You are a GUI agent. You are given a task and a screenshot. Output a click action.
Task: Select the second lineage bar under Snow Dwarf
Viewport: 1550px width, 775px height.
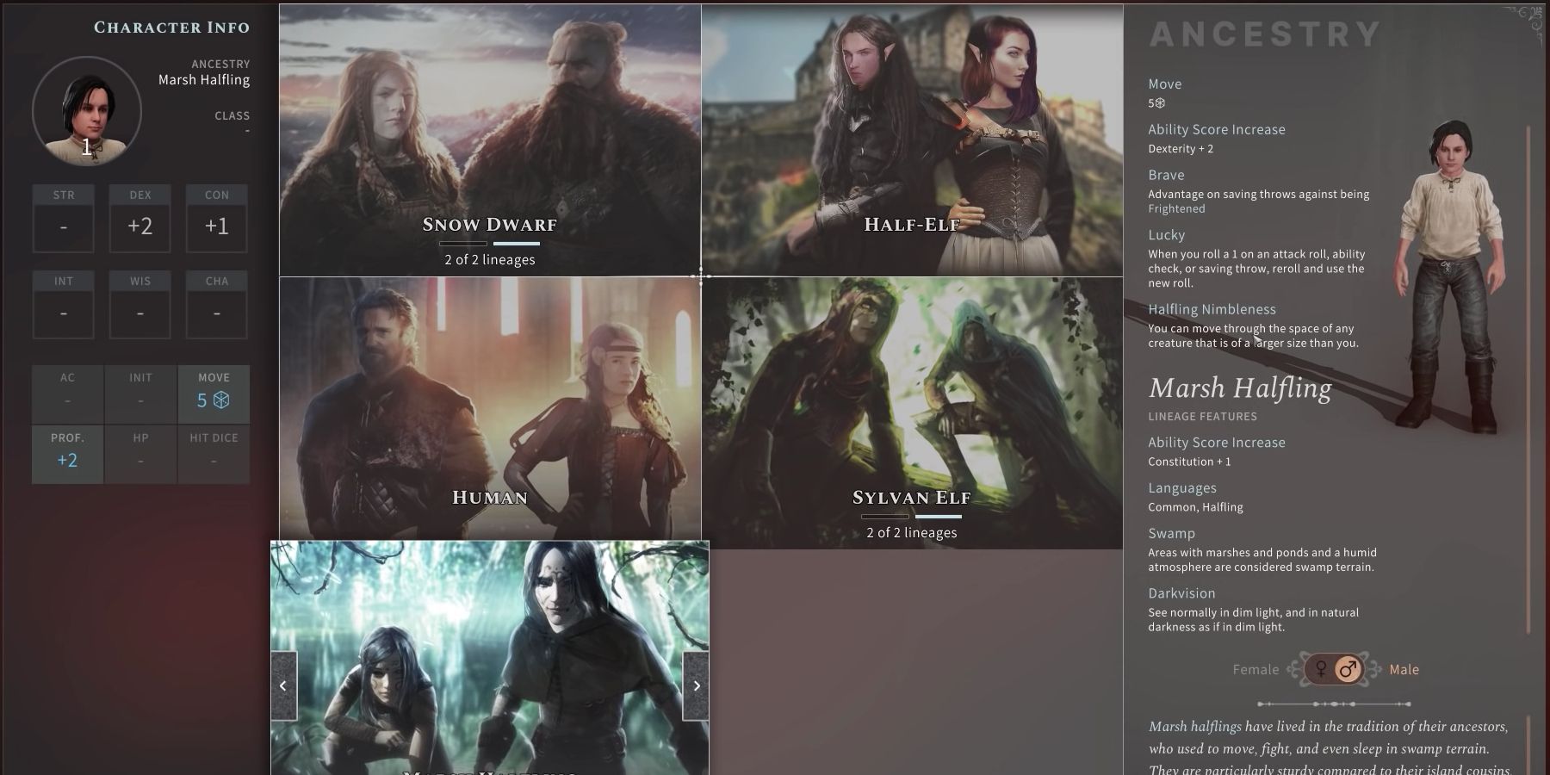[x=517, y=244]
